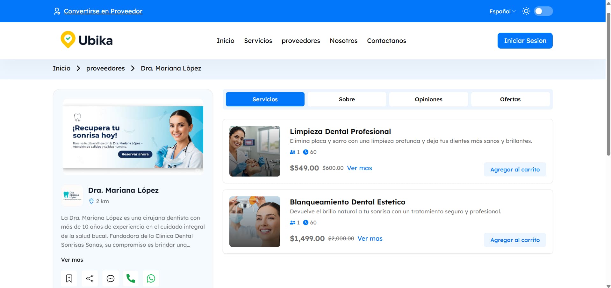Open the Opiniones tab
The image size is (611, 288).
[428, 99]
